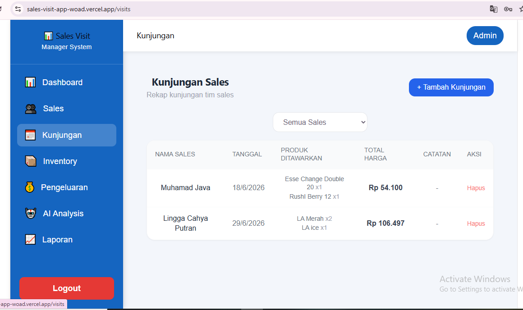Click the PRODUK DITAWARKAN column header
Image resolution: width=523 pixels, height=310 pixels.
(302, 155)
